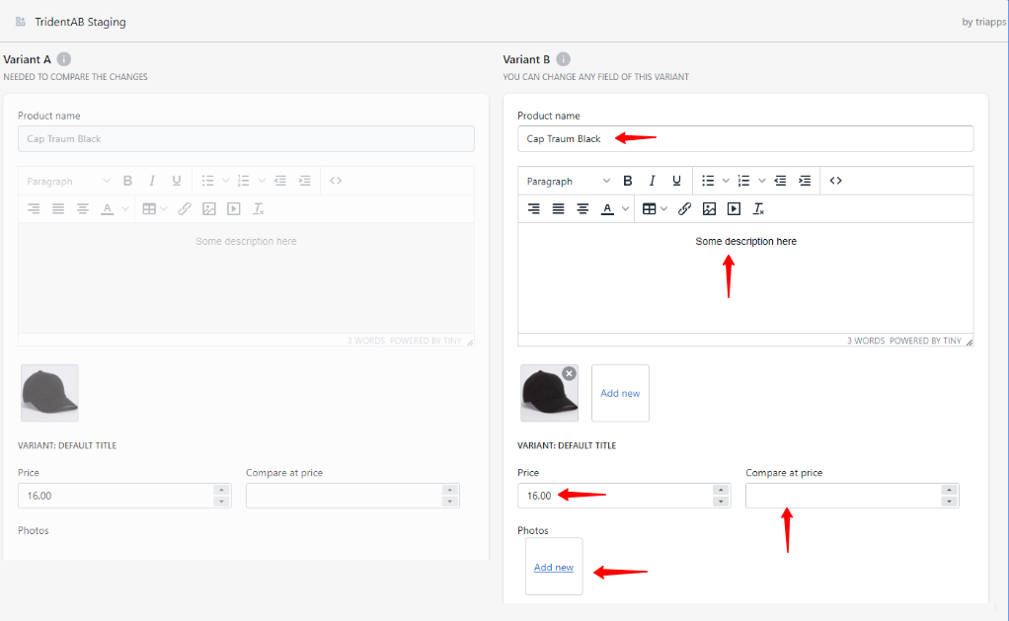Click the Add new link under Photos
This screenshot has height=621, width=1009.
[554, 567]
